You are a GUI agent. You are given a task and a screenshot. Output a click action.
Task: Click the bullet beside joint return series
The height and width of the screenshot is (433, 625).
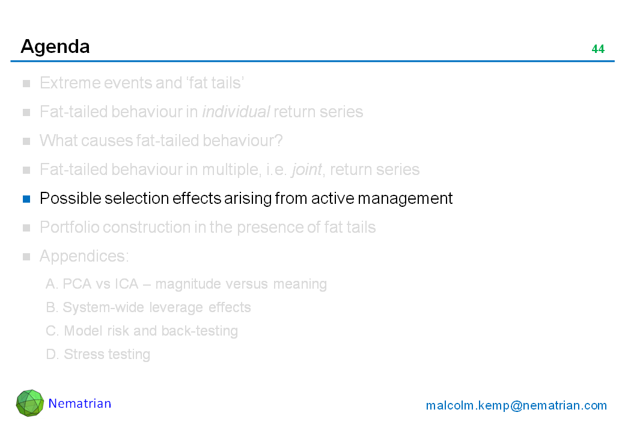click(x=26, y=170)
